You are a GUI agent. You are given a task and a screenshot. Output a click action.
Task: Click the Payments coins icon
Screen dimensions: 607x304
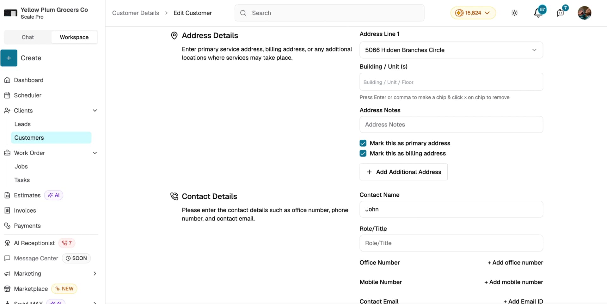click(x=7, y=226)
